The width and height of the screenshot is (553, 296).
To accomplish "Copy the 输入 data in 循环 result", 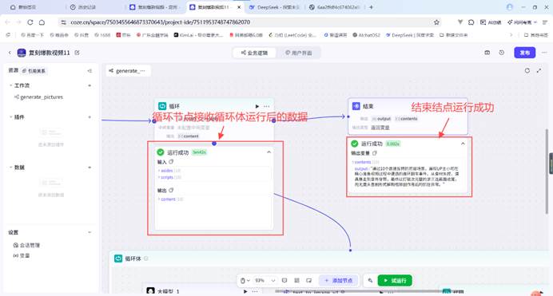I will pyautogui.click(x=171, y=162).
